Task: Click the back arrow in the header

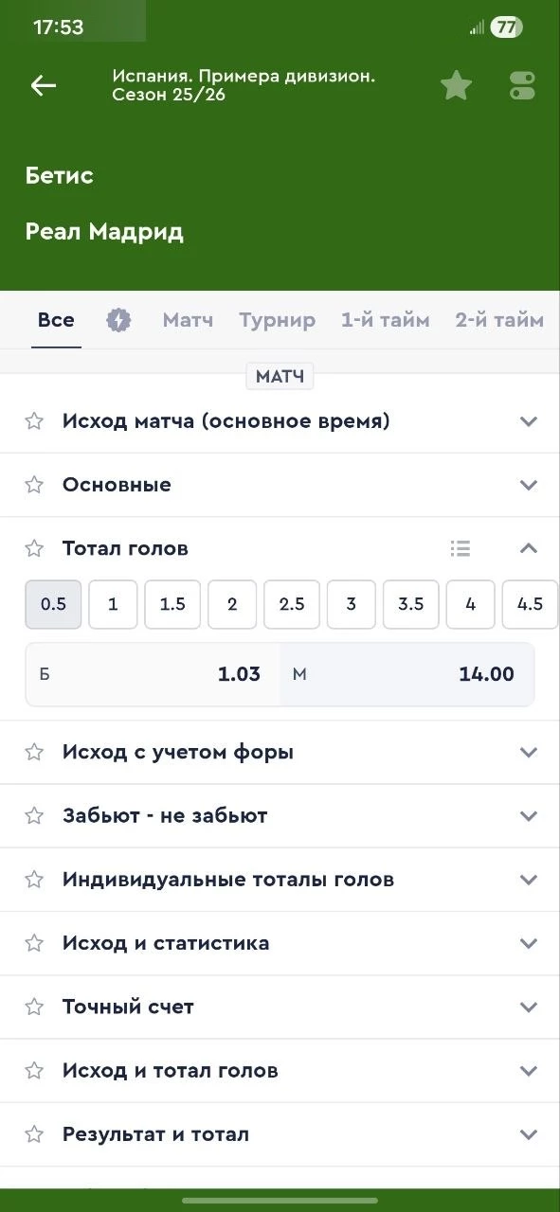Action: (43, 85)
